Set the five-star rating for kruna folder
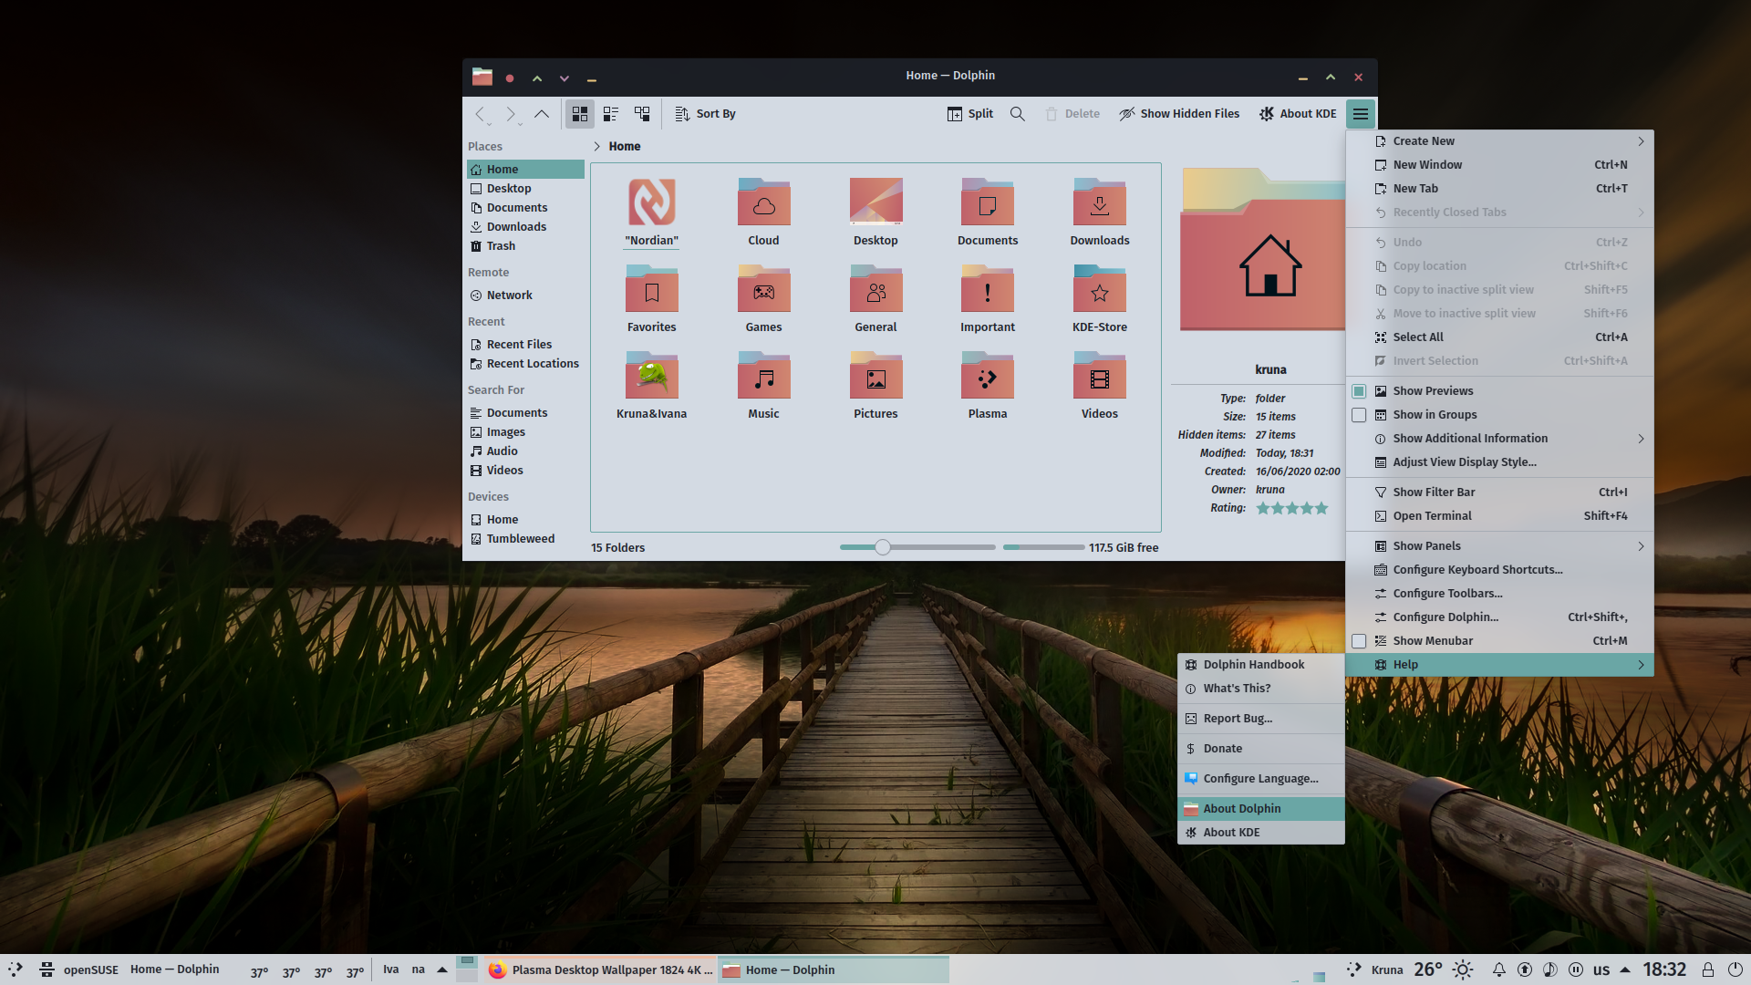Image resolution: width=1751 pixels, height=985 pixels. coord(1321,508)
